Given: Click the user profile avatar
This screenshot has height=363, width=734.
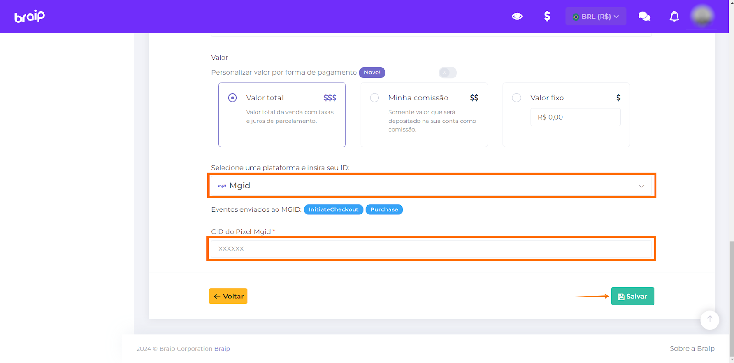Looking at the screenshot, I should (702, 16).
